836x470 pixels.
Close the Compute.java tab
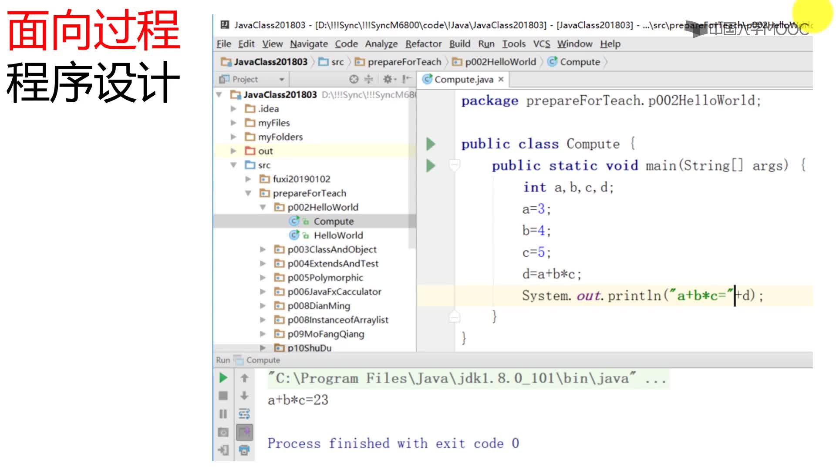tap(501, 79)
